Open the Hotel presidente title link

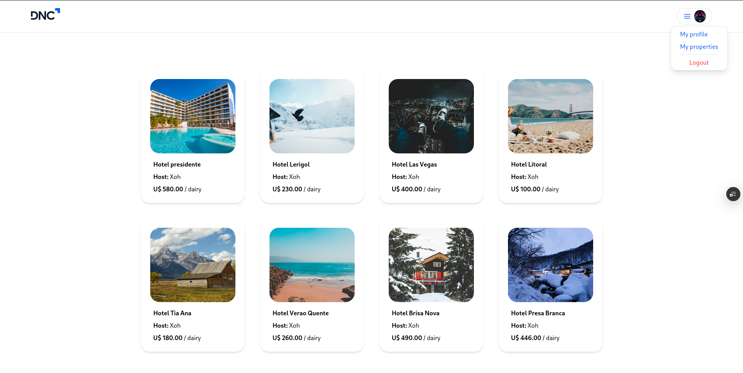pyautogui.click(x=177, y=164)
